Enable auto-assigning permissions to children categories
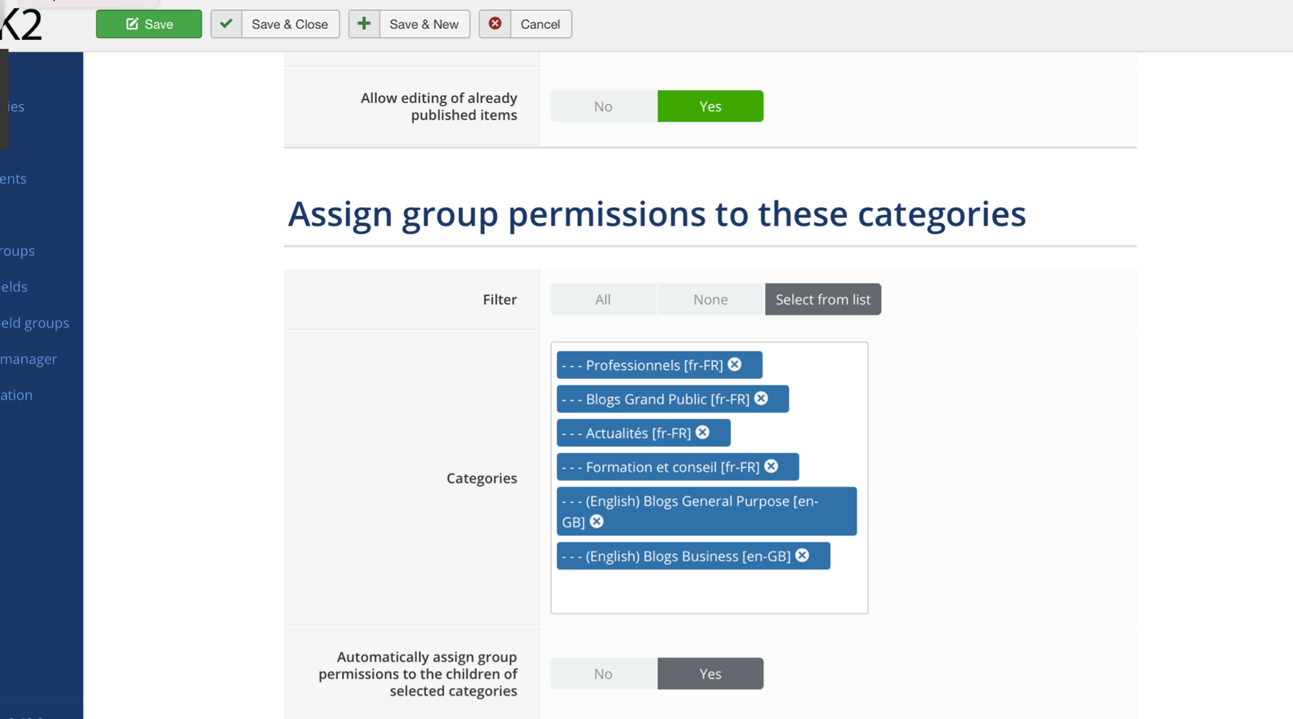1293x719 pixels. (x=711, y=674)
